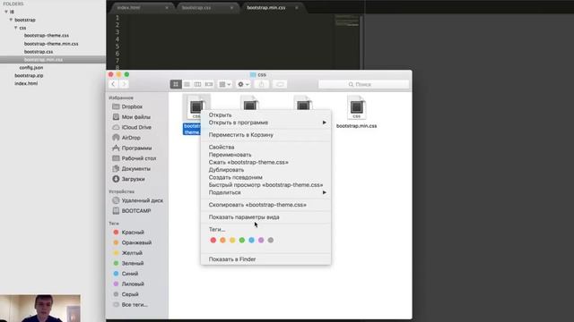This screenshot has height=322, width=574.
Task: Expand Открыть в программе submenu
Action: [x=265, y=123]
